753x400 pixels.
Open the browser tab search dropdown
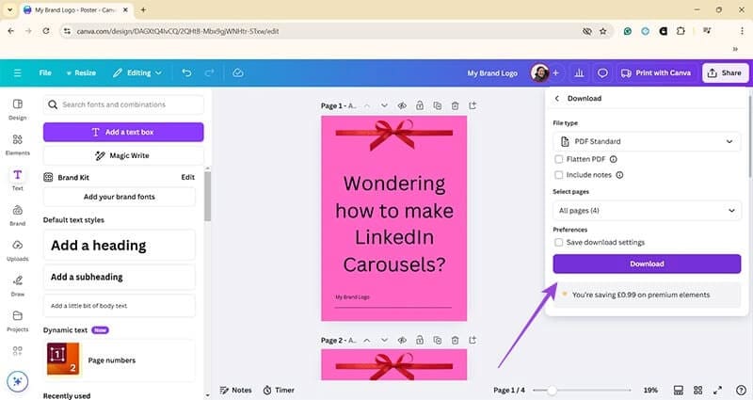(x=9, y=9)
